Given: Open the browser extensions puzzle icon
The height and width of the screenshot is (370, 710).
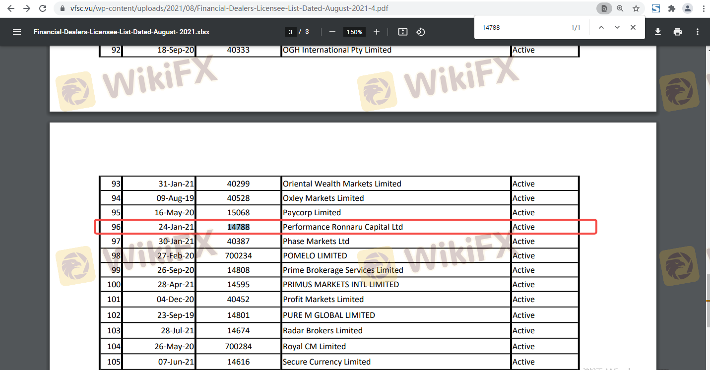Looking at the screenshot, I should pyautogui.click(x=672, y=8).
